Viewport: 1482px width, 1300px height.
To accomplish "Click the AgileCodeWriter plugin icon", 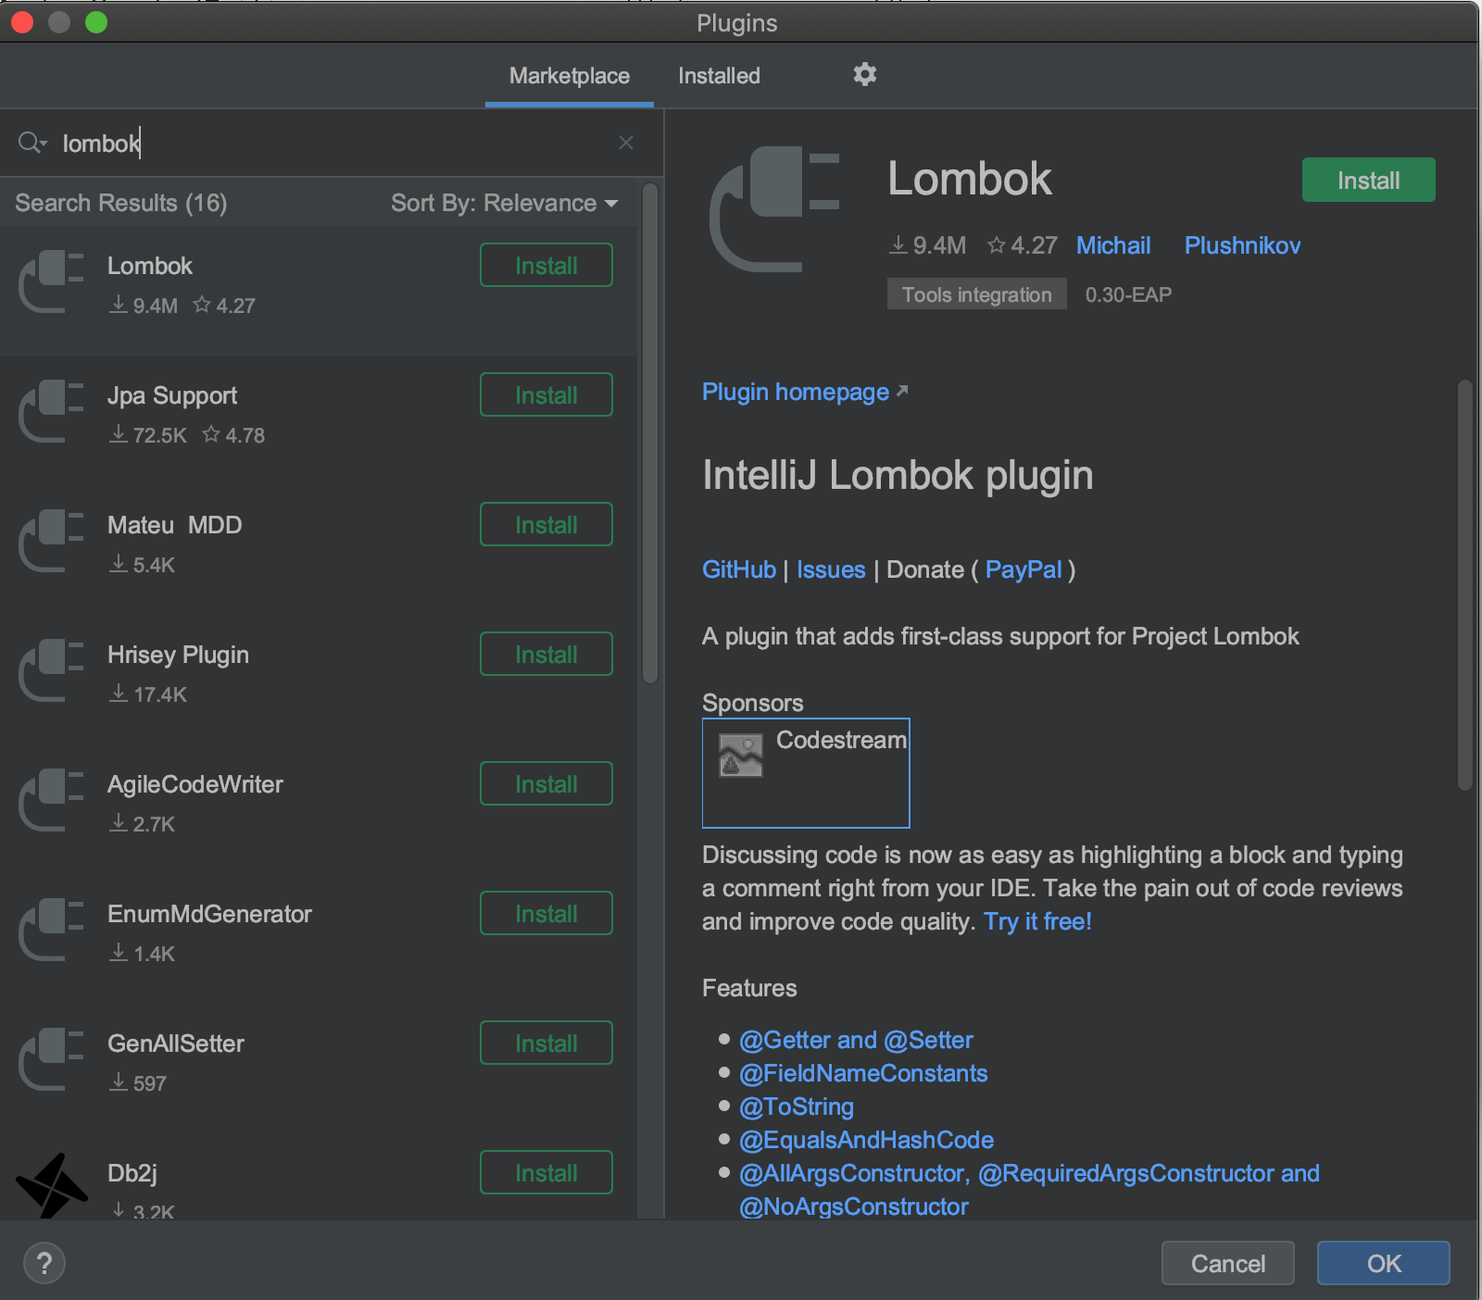I will pos(52,801).
